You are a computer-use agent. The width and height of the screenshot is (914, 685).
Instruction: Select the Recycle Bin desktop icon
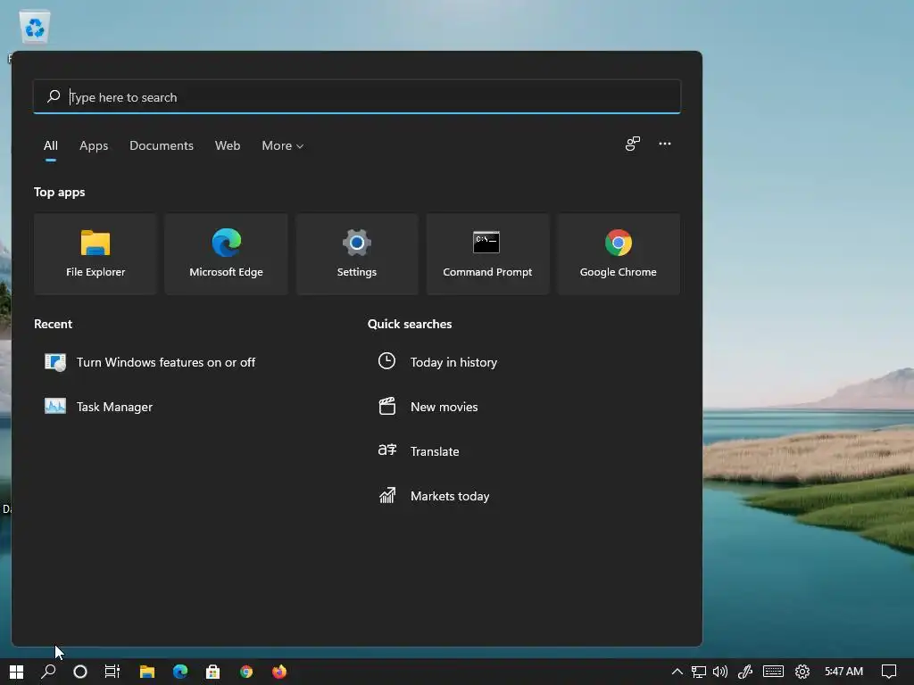(35, 28)
